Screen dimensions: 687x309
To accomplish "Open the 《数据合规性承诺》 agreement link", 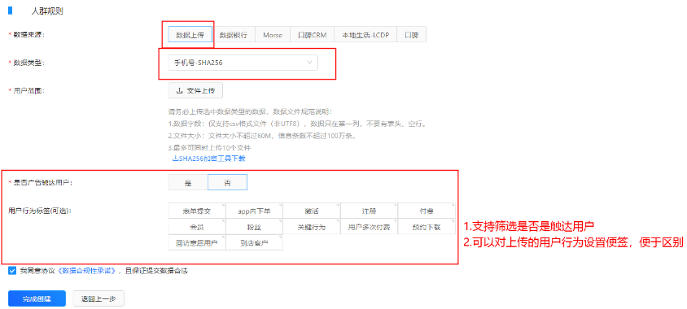I will [87, 271].
